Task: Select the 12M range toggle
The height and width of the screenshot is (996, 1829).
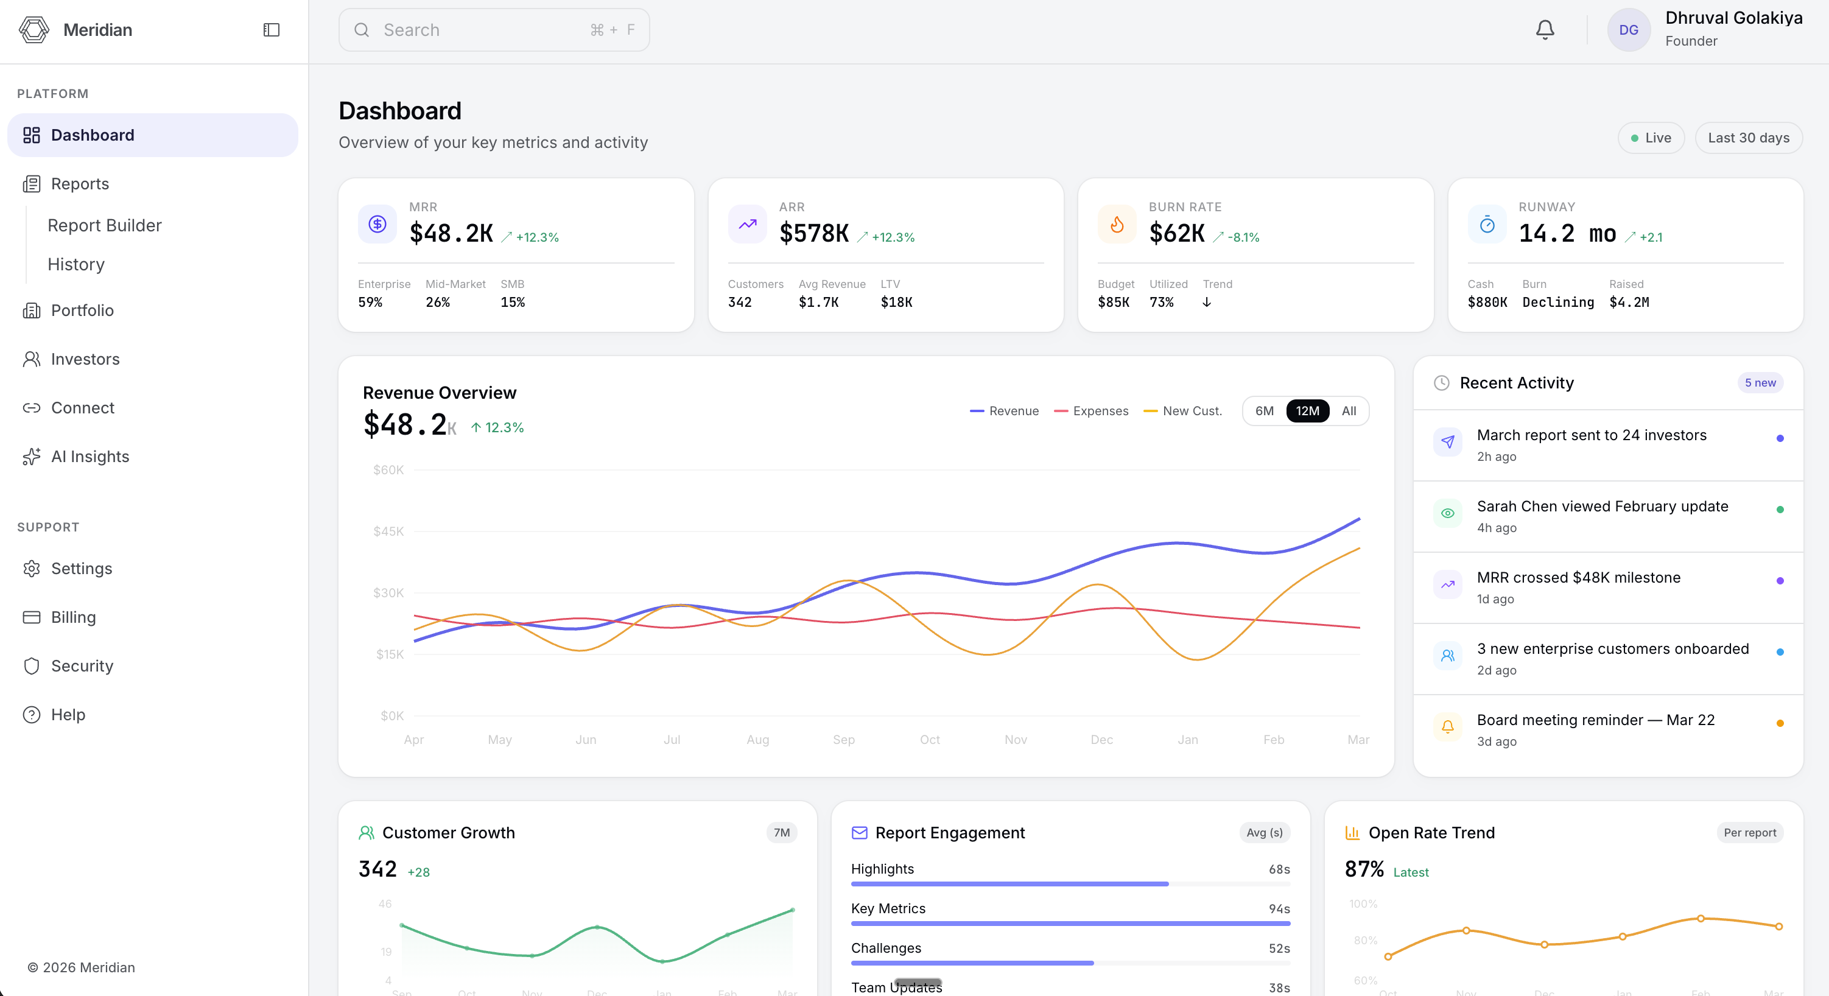Action: coord(1307,411)
